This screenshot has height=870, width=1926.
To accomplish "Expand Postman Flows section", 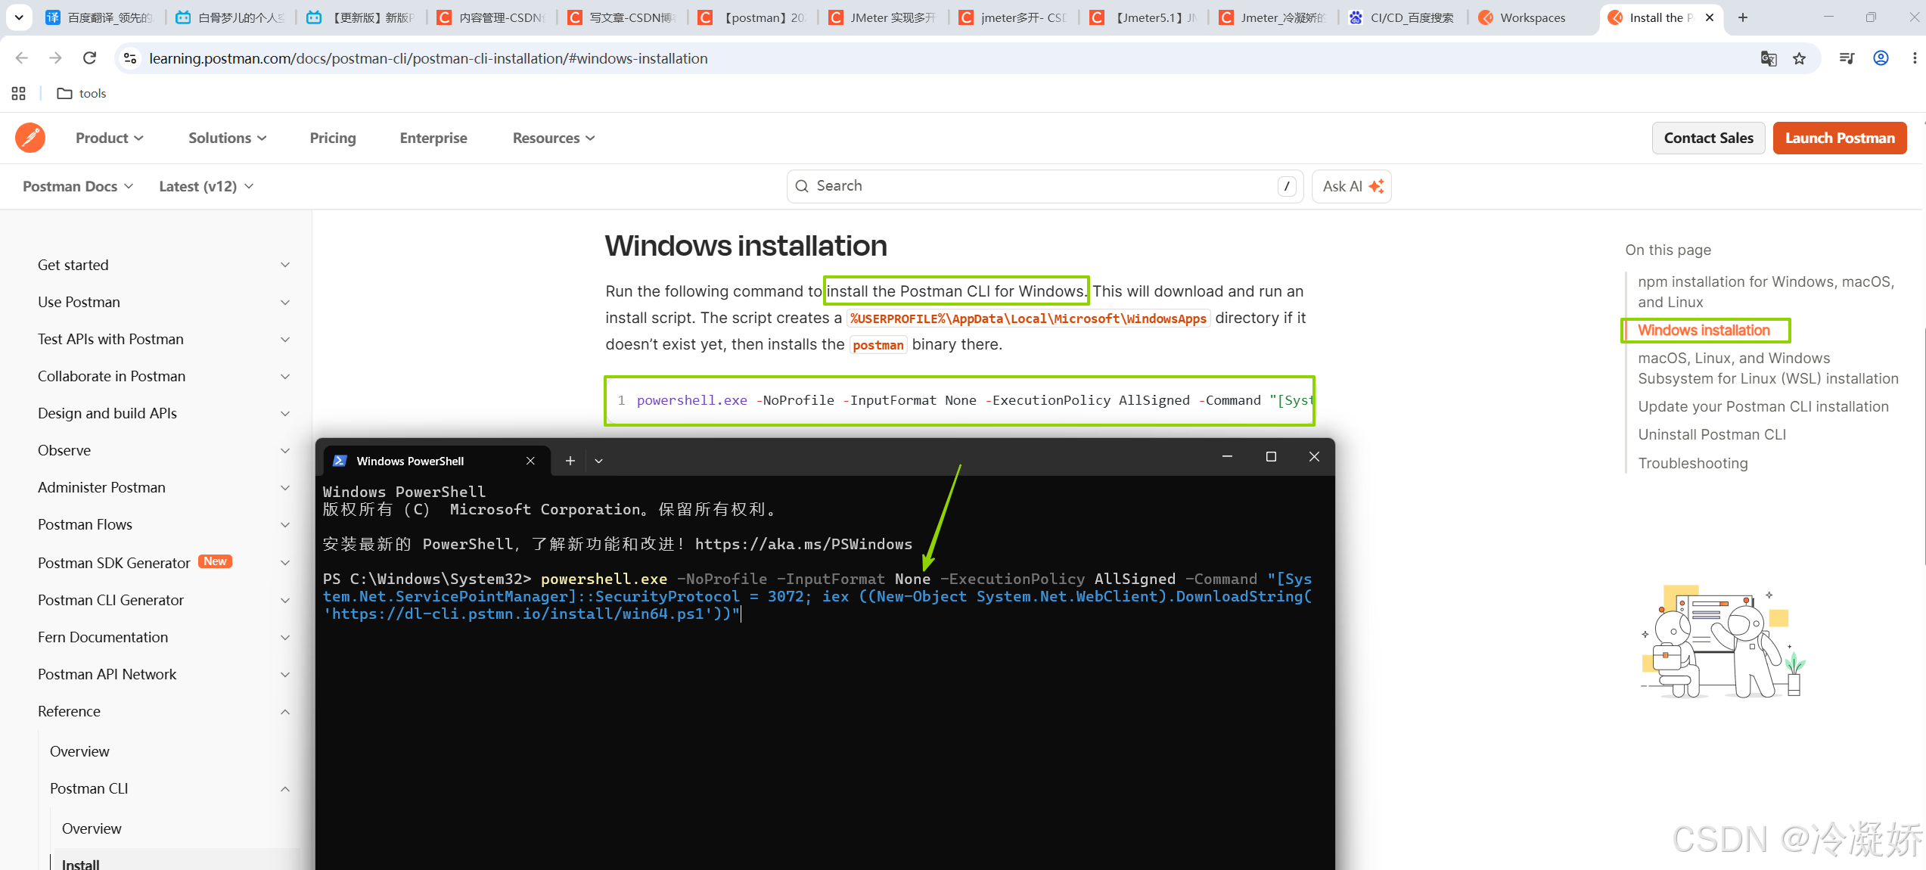I will 164,524.
